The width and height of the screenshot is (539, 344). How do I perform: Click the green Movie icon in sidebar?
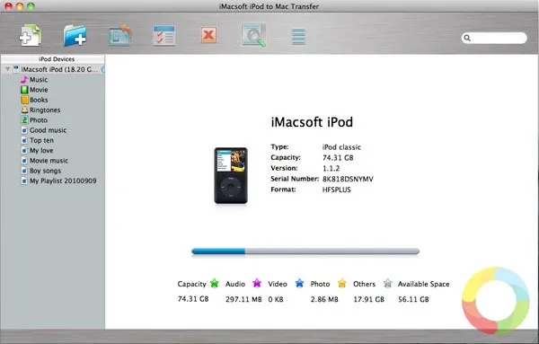tap(24, 90)
